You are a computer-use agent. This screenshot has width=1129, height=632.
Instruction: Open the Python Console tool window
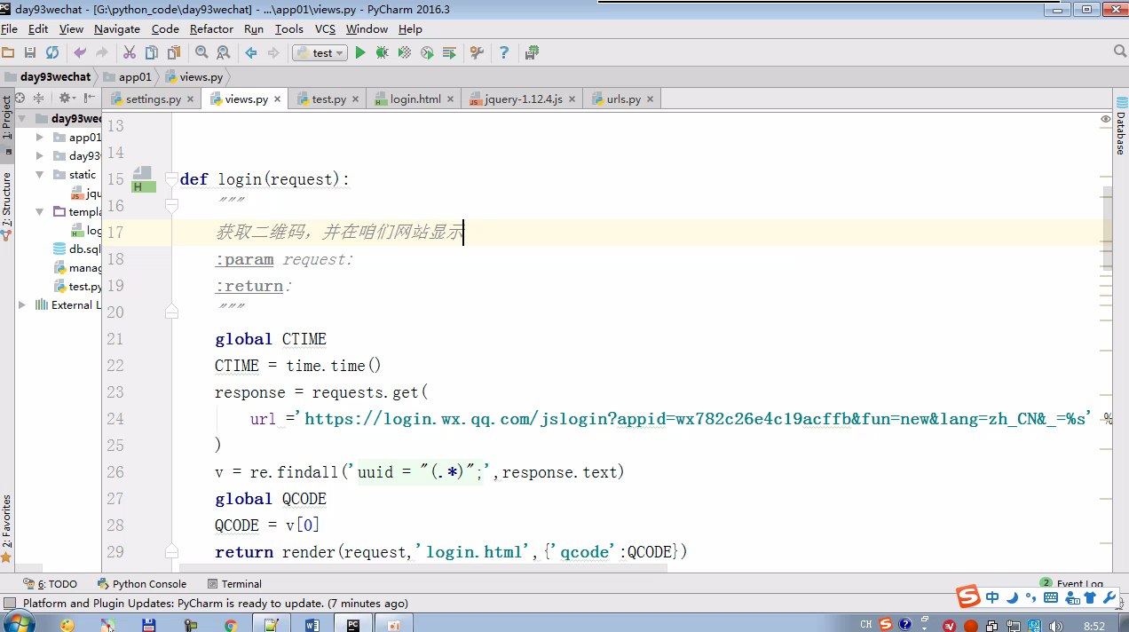coord(142,584)
